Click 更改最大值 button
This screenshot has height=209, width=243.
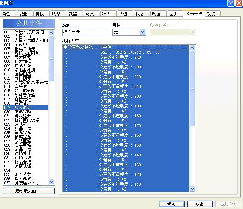29,191
